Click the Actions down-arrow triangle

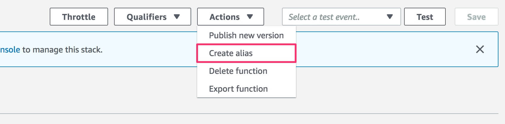250,17
